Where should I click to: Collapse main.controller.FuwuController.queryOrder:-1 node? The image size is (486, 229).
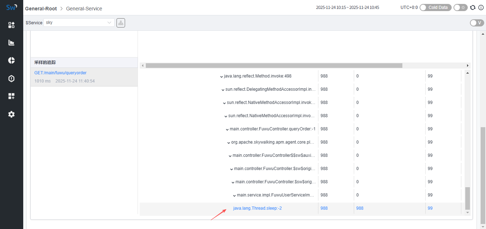[x=227, y=129]
